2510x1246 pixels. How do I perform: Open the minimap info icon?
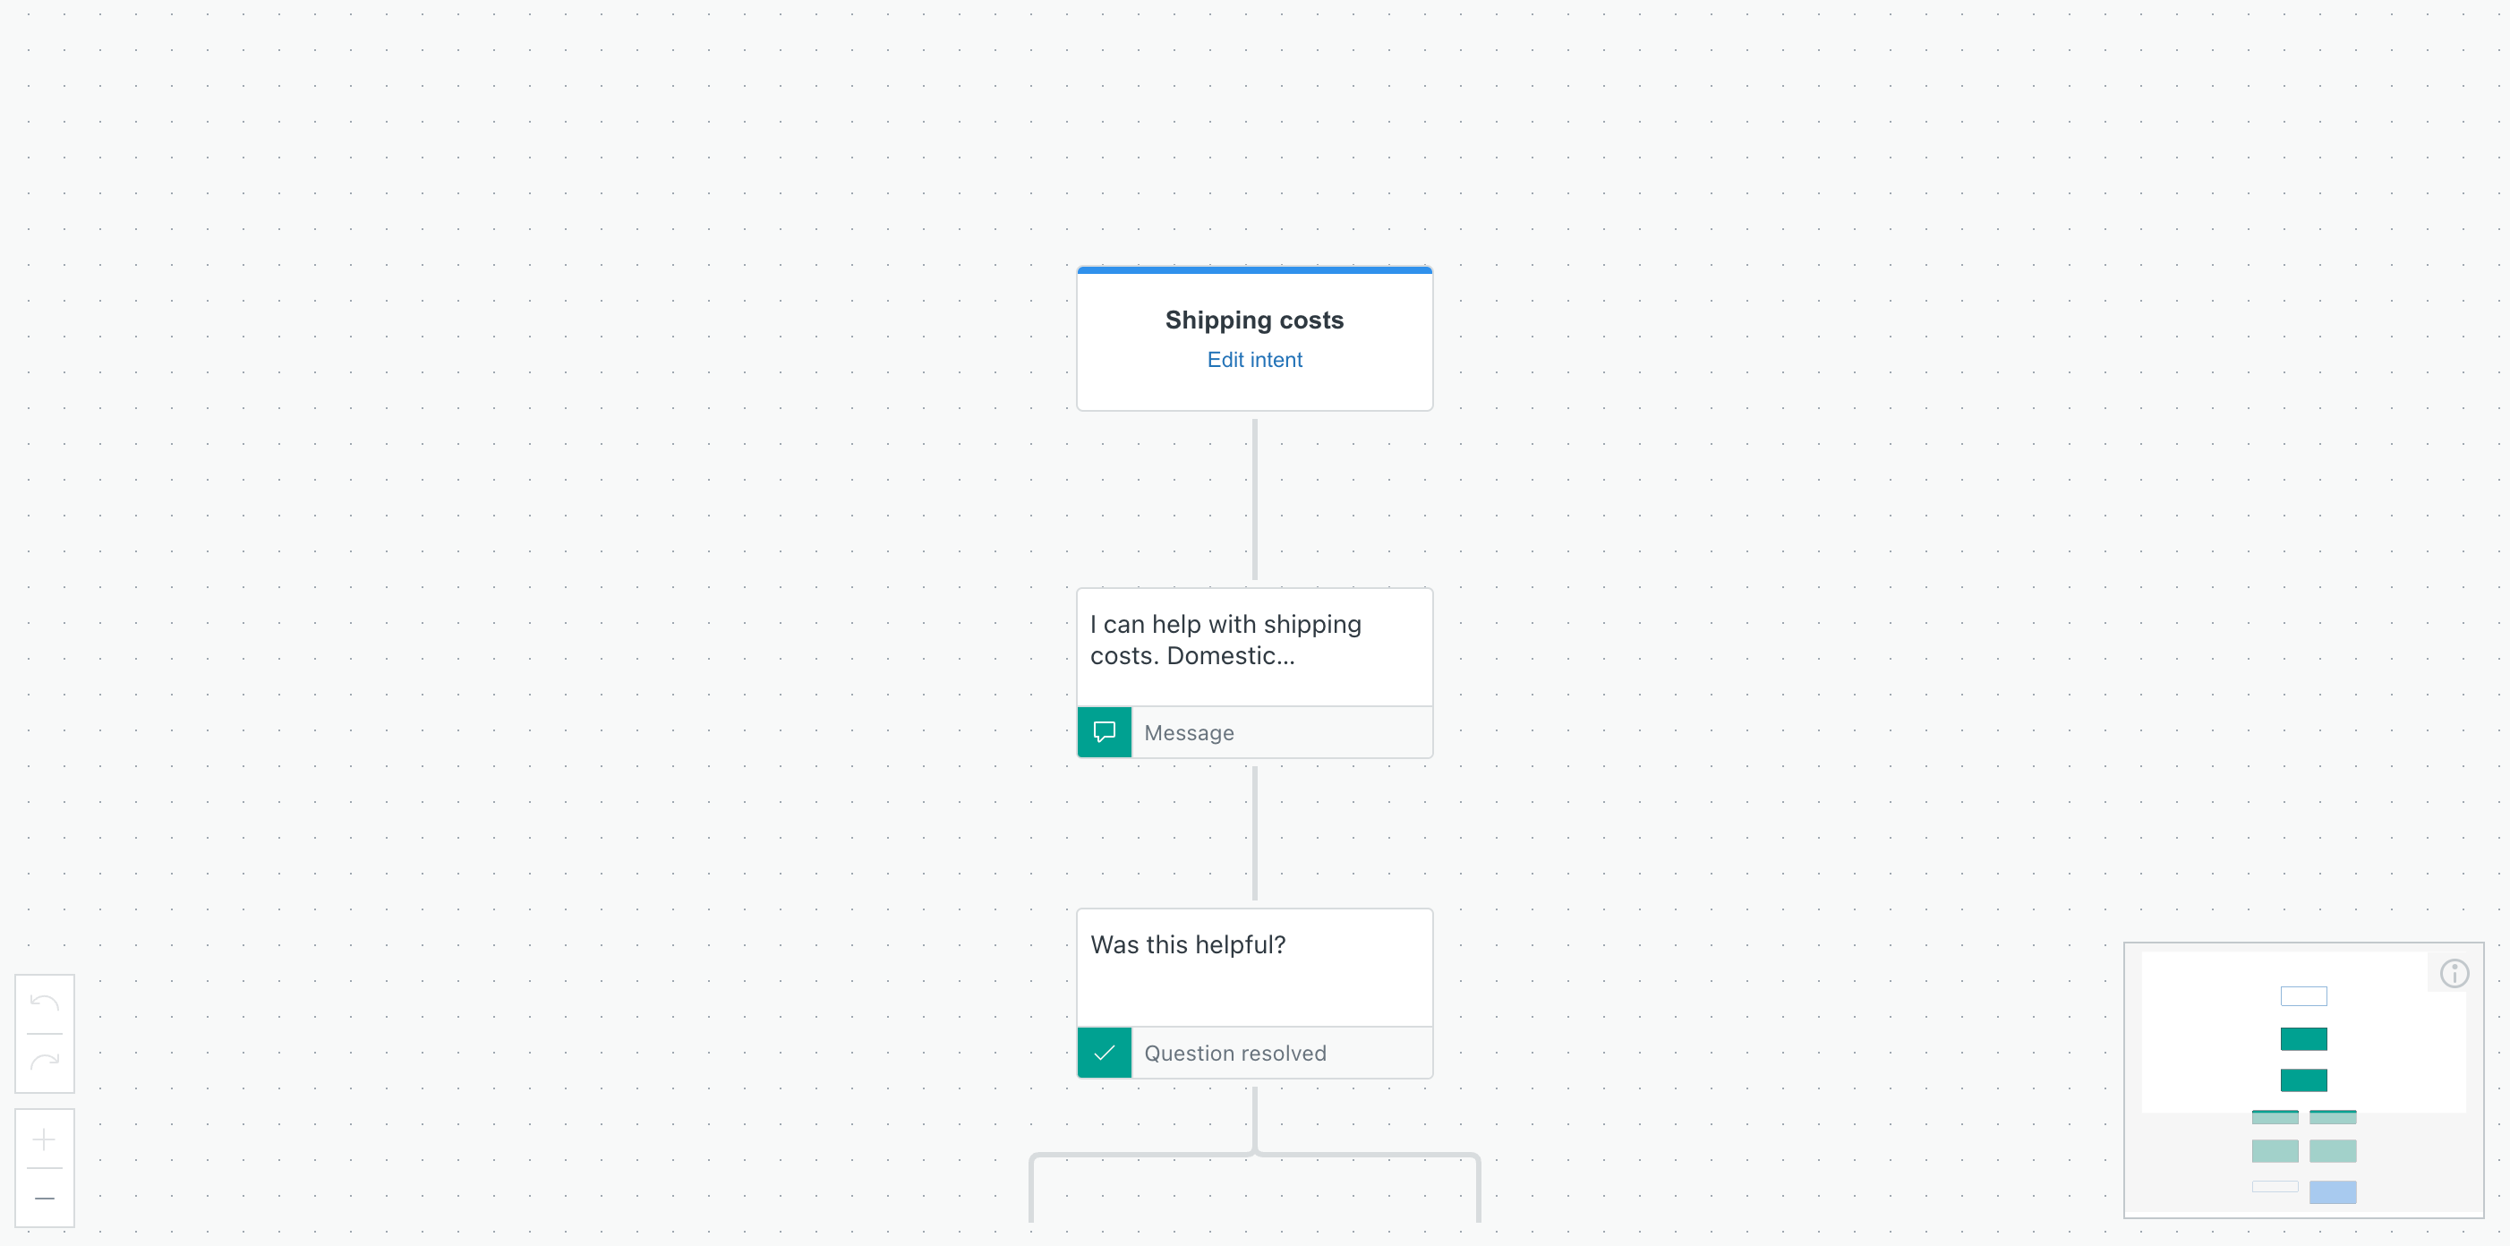[x=2455, y=972]
